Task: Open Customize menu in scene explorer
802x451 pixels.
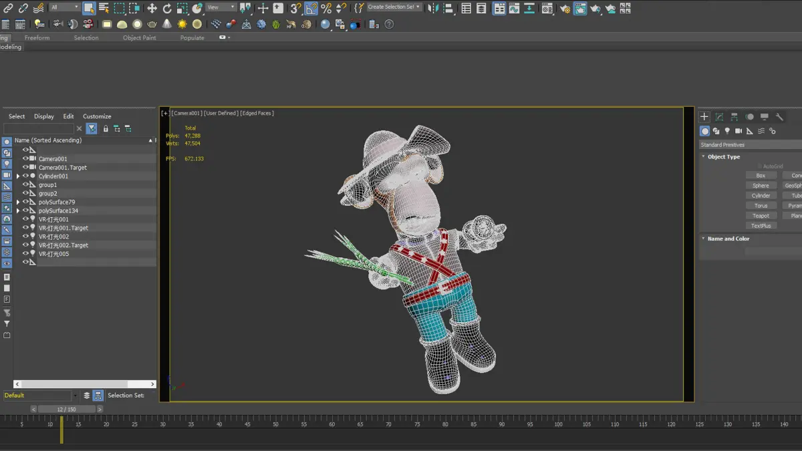Action: [x=97, y=116]
